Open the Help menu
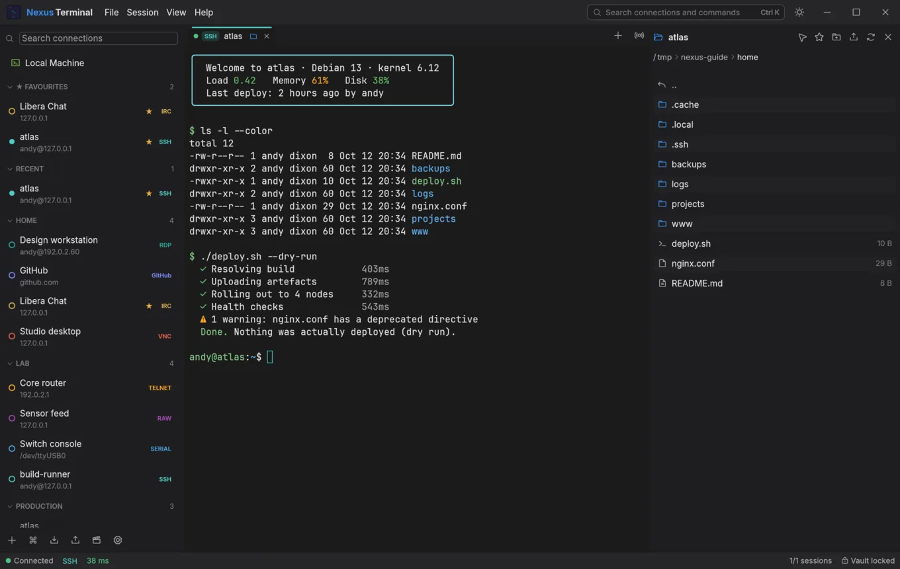 tap(204, 12)
